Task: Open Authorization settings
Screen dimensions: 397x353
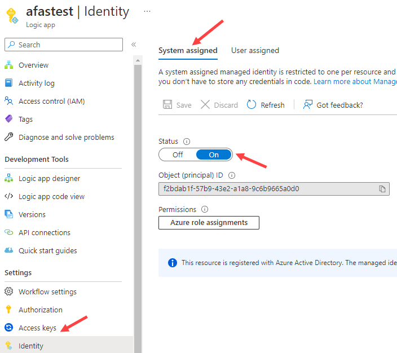Action: [41, 310]
